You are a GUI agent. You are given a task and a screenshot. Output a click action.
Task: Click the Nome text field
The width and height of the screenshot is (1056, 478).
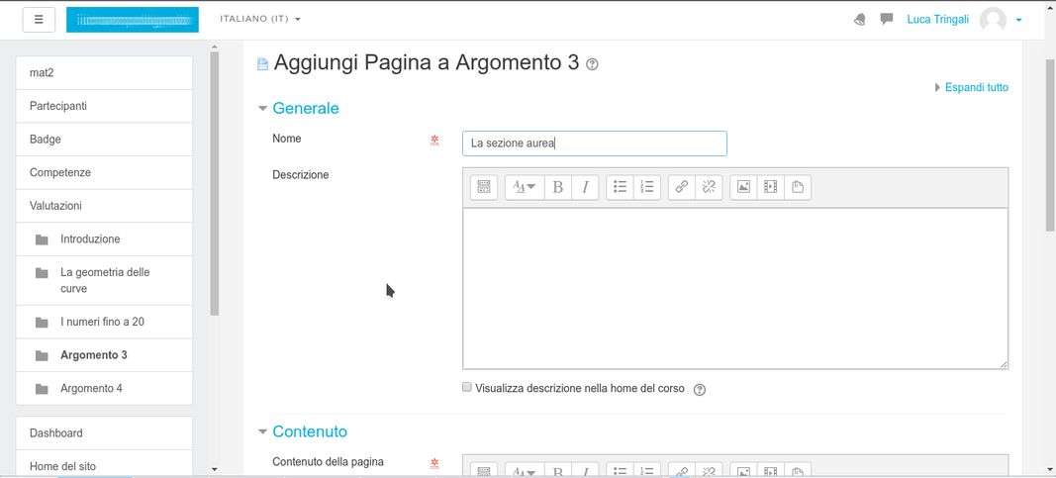click(595, 143)
